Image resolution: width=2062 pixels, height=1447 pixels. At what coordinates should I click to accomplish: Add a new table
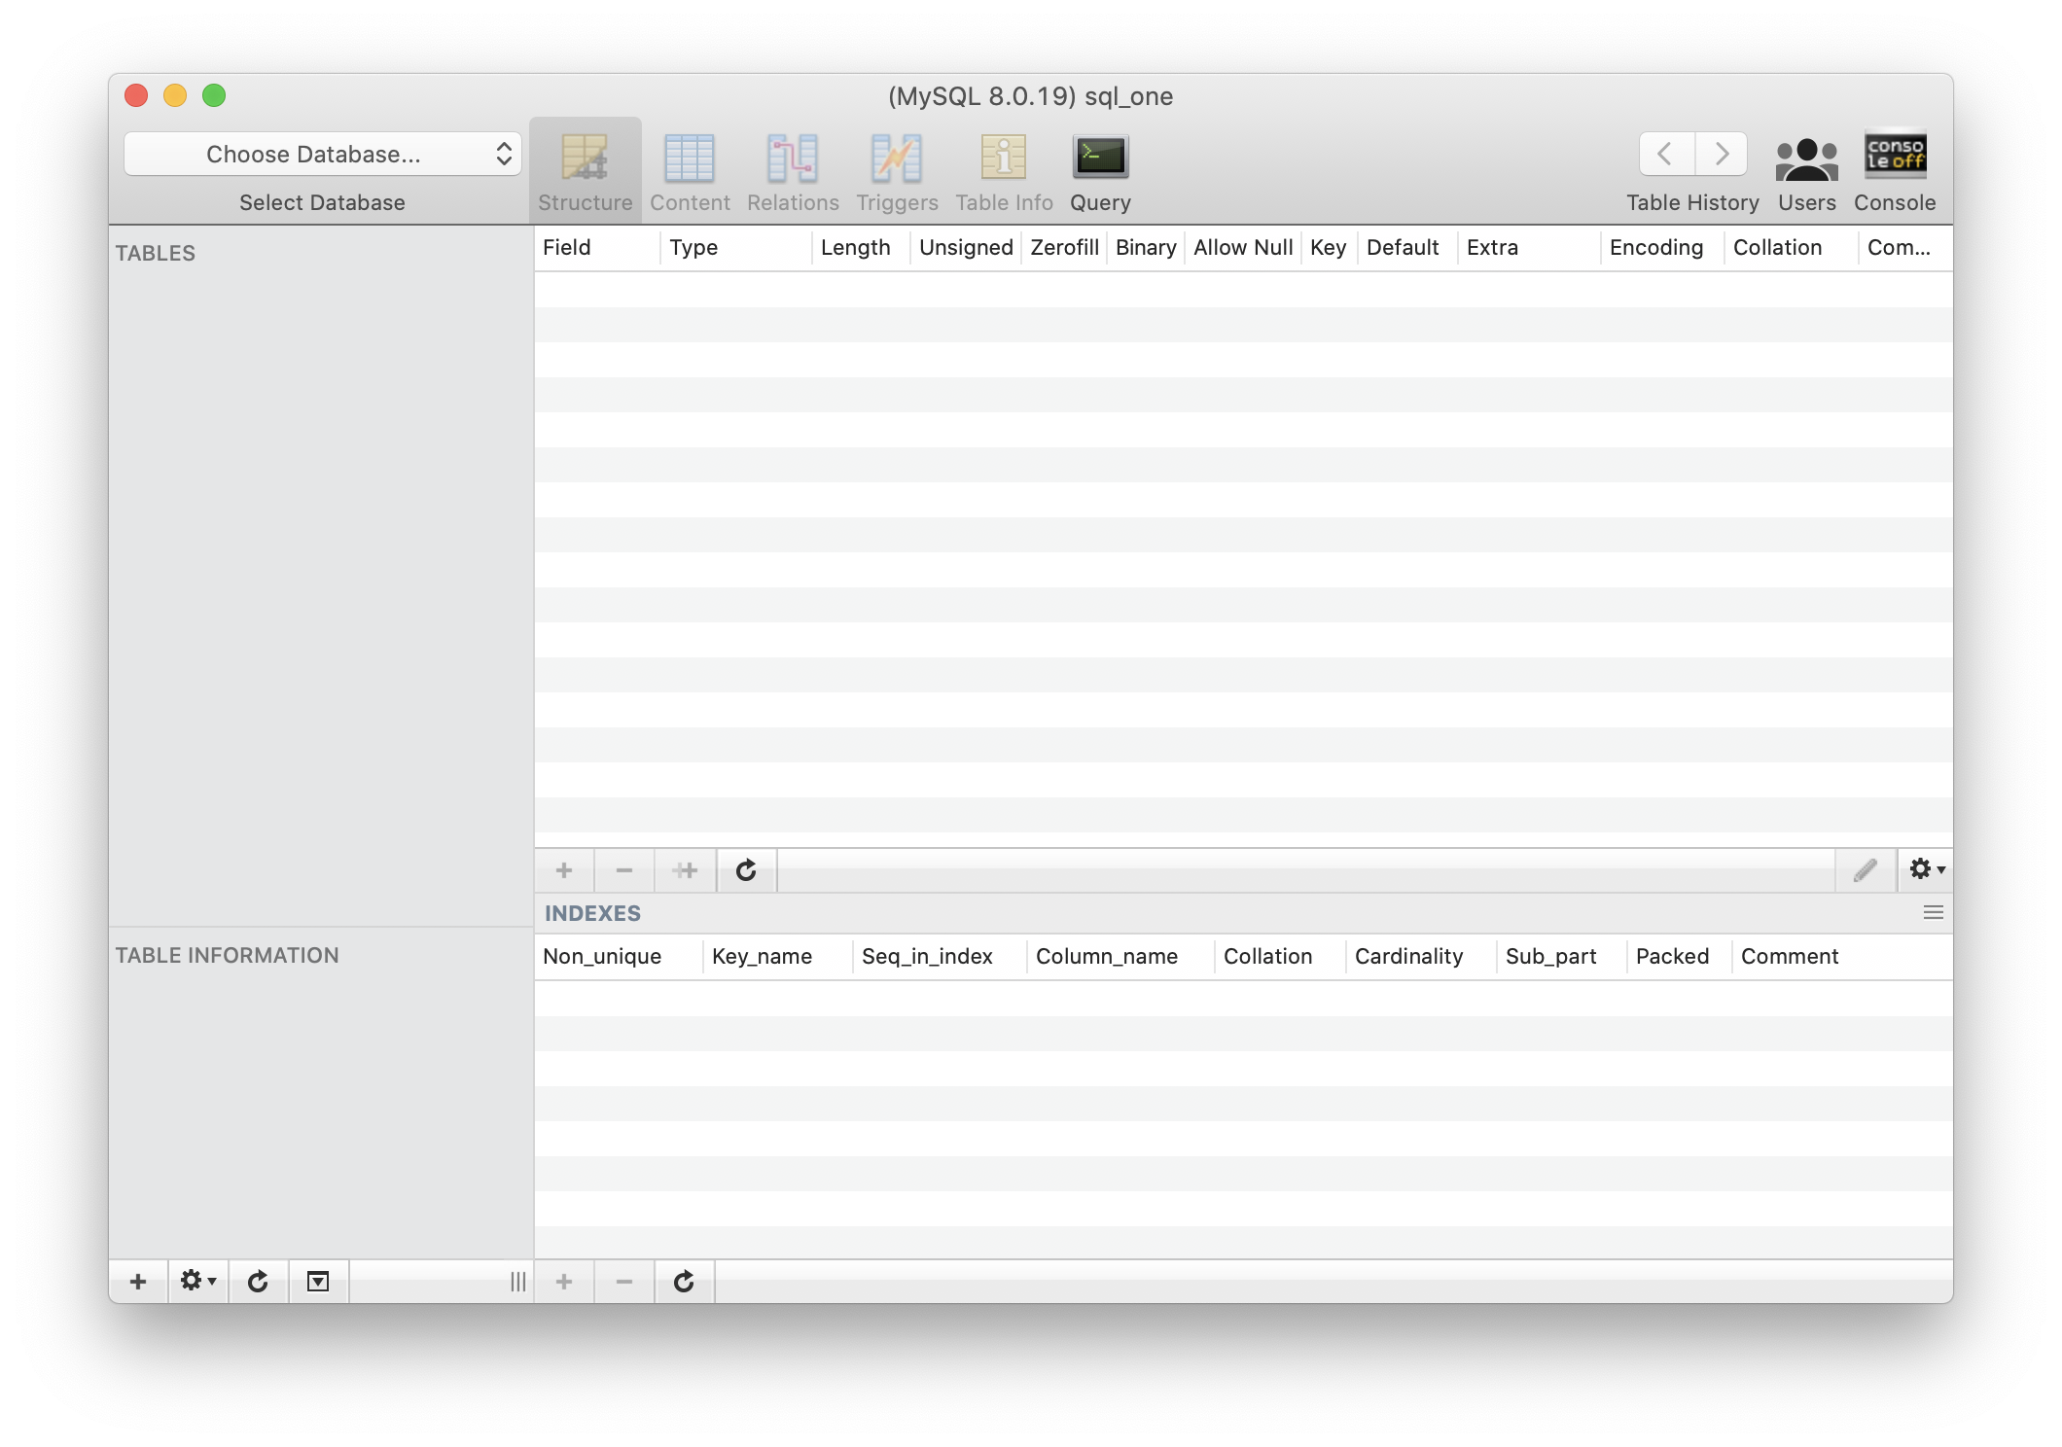pos(137,1281)
